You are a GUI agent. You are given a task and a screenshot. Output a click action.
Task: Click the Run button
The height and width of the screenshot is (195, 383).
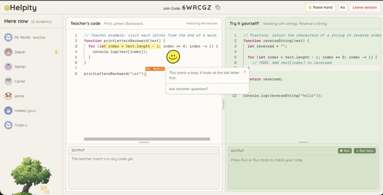(345, 150)
